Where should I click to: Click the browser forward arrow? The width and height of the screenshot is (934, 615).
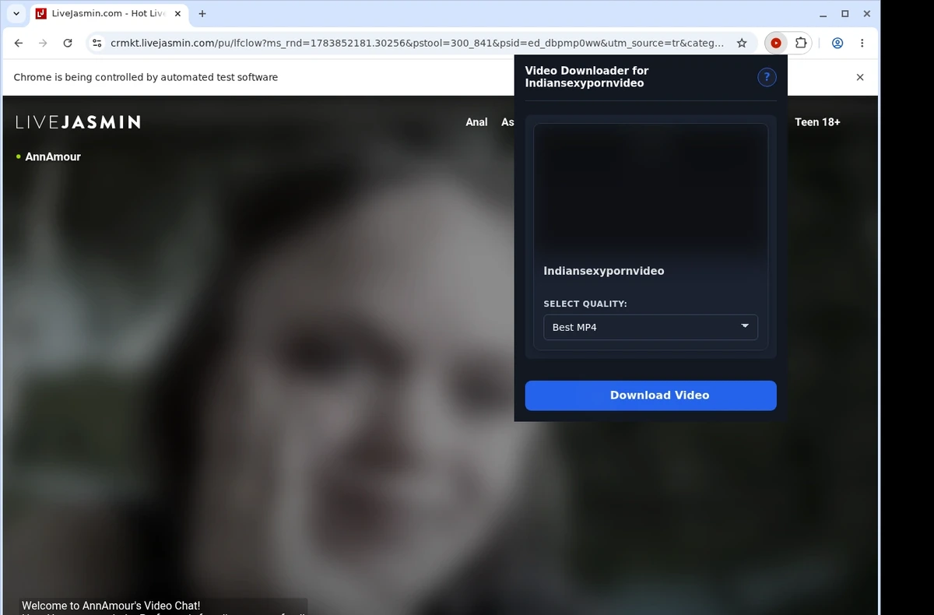coord(43,44)
